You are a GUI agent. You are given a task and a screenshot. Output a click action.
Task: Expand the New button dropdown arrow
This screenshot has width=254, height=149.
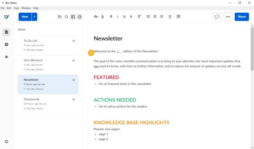(34, 17)
